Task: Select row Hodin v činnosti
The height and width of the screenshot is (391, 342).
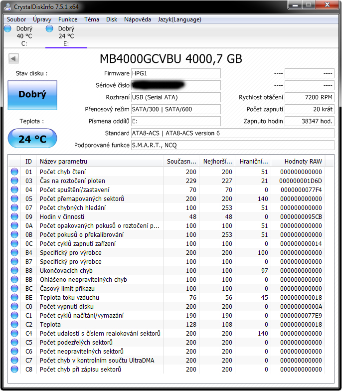Action: (x=167, y=216)
